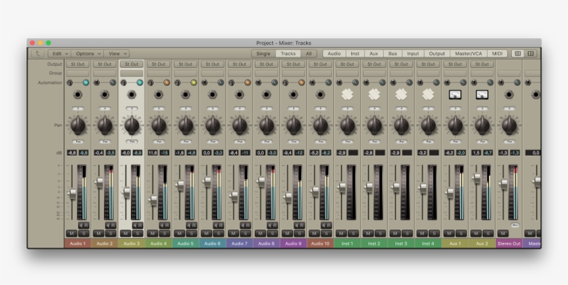The height and width of the screenshot is (285, 568).
Task: Toggle the Output channel filter button
Action: (437, 53)
